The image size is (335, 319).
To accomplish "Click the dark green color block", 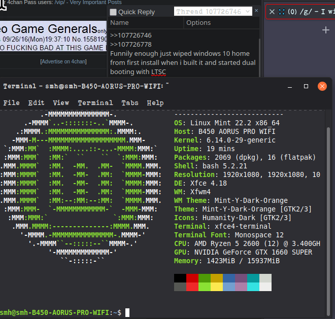I will (205, 278).
